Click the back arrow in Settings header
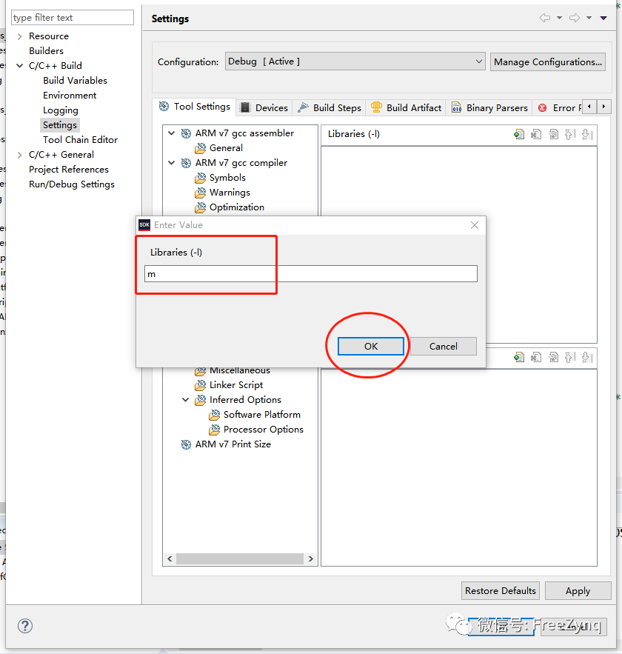 pyautogui.click(x=545, y=19)
